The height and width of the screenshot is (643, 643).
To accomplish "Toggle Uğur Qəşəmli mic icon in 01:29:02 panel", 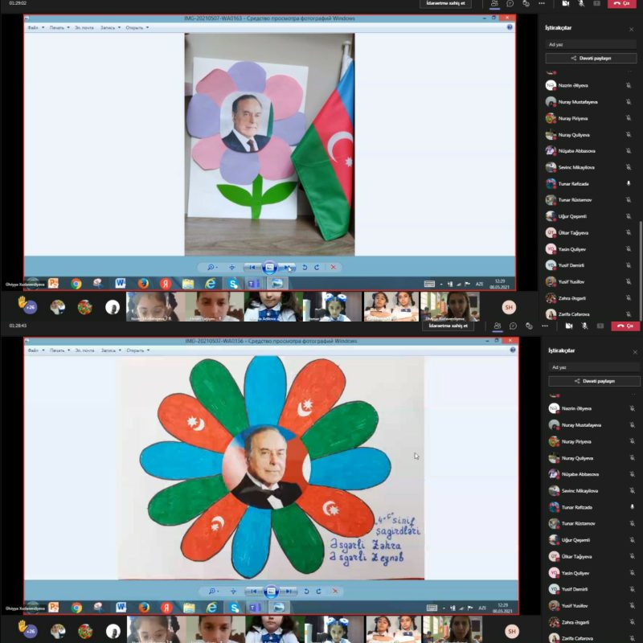I will 629,216.
